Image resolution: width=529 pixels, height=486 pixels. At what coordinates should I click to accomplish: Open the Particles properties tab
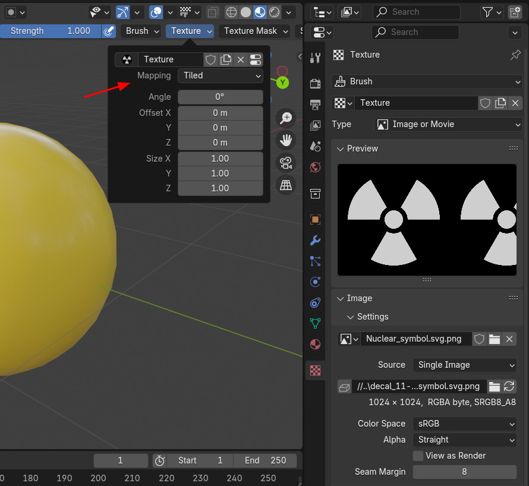(x=315, y=261)
